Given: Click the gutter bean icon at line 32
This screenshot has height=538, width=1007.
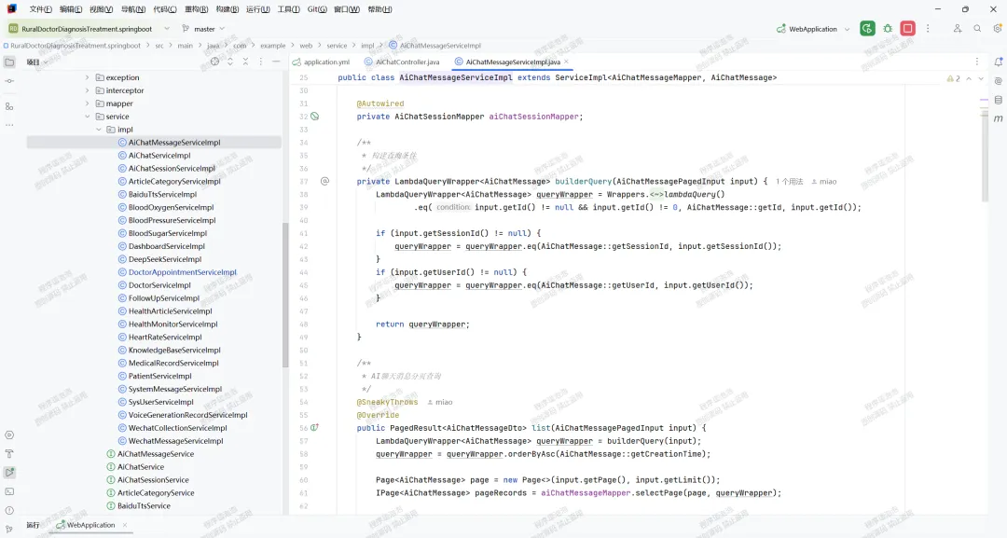Looking at the screenshot, I should (315, 117).
